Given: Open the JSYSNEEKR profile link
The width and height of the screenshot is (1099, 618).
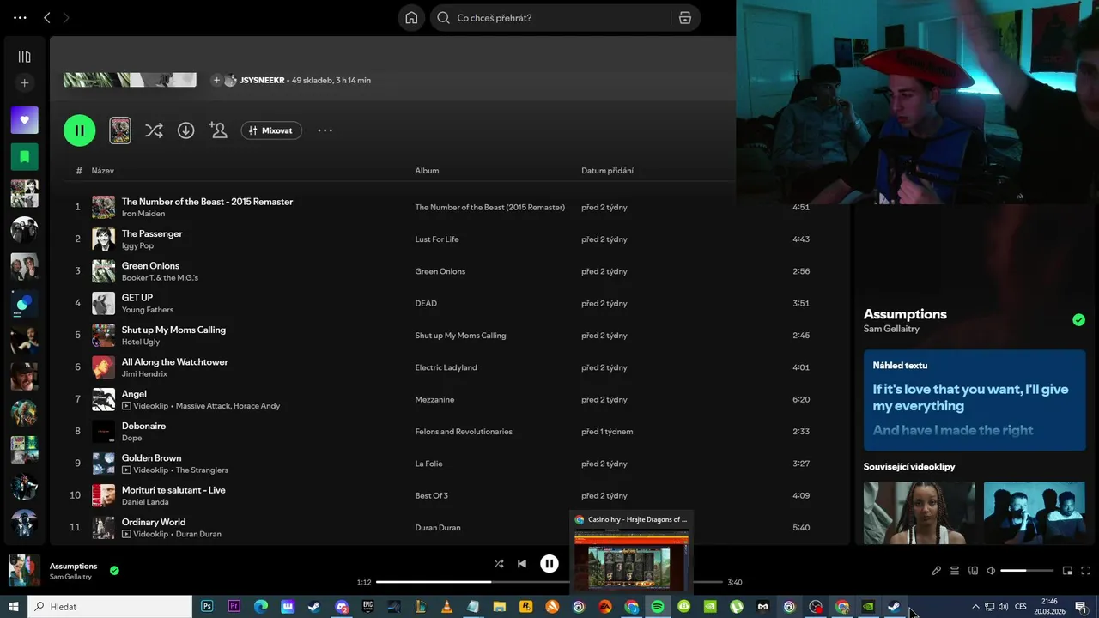Looking at the screenshot, I should 262,80.
